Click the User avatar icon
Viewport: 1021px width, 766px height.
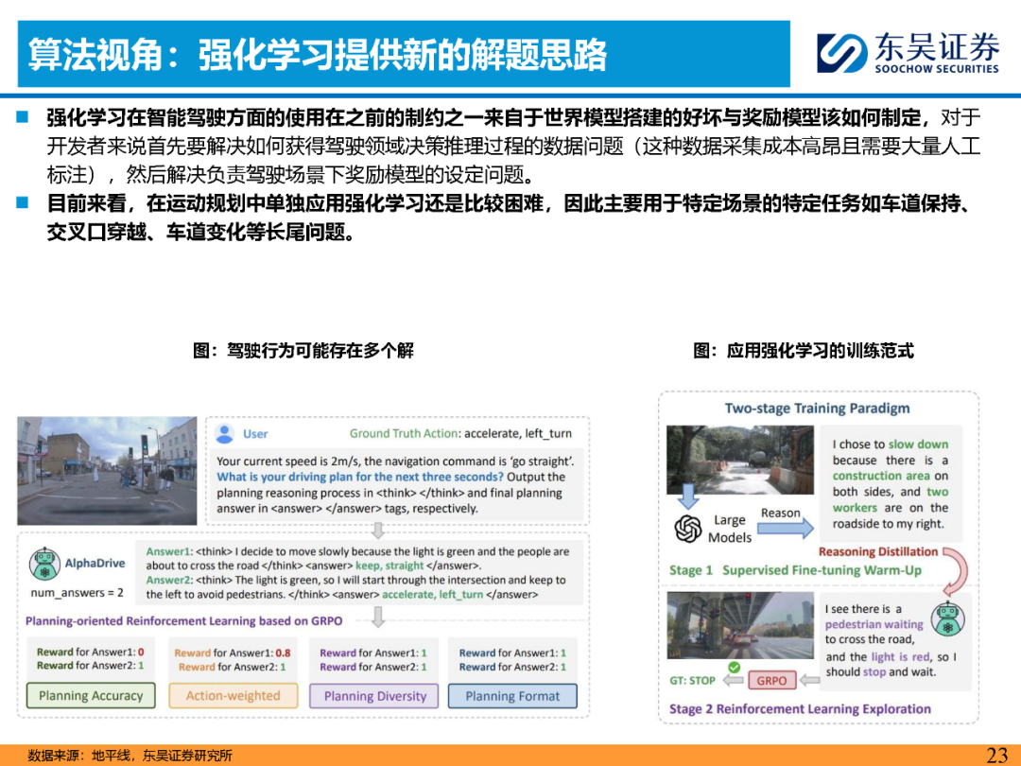point(225,434)
